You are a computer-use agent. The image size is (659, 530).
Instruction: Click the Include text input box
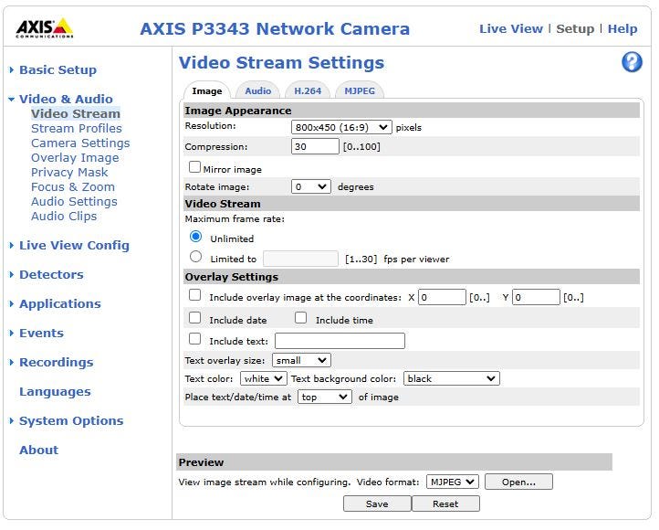(x=340, y=341)
